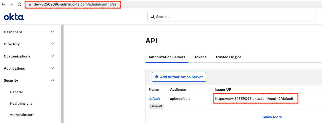Image resolution: width=322 pixels, height=123 pixels.
Task: Expand the Applications menu chevron
Action: coord(52,68)
